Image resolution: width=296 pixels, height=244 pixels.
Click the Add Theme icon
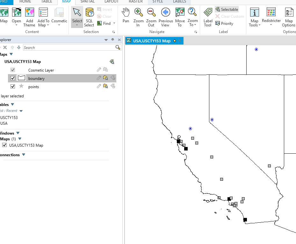(29, 13)
